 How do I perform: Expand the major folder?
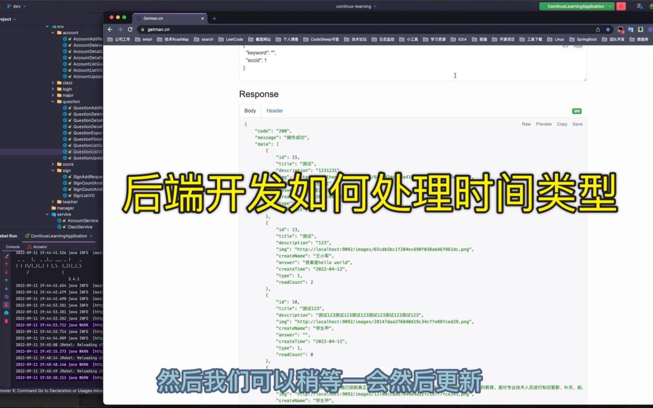pyautogui.click(x=53, y=95)
